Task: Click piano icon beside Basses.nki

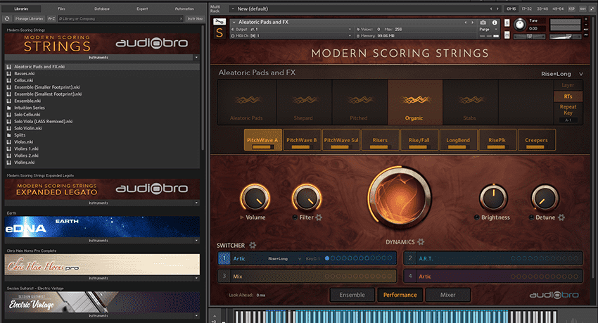Action: coord(8,74)
